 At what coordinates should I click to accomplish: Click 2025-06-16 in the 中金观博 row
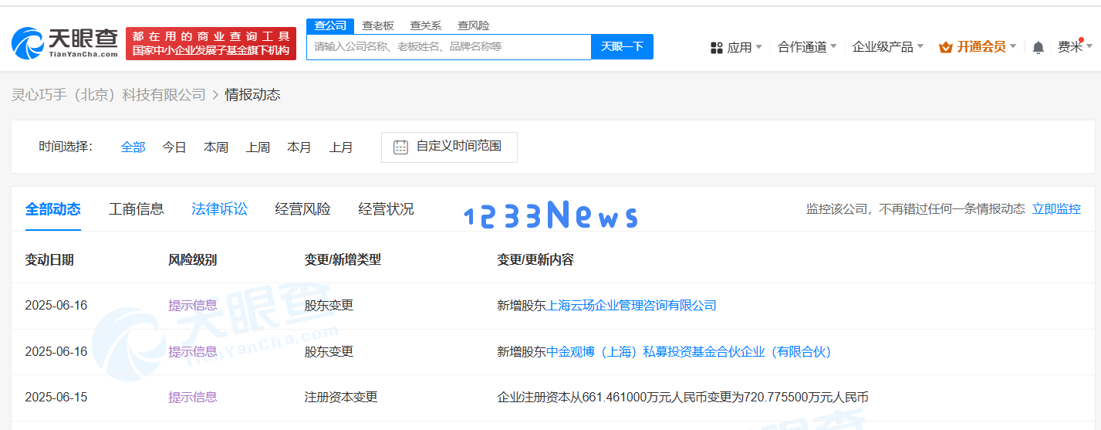click(x=56, y=351)
